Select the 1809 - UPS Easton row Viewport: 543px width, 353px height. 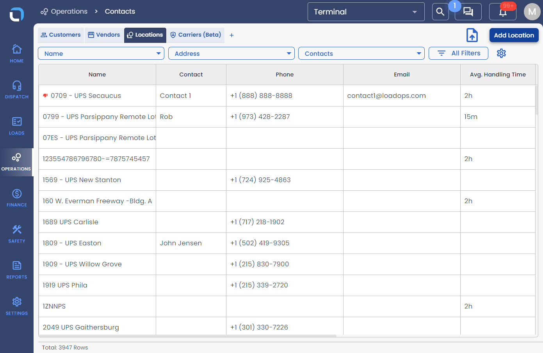point(287,243)
